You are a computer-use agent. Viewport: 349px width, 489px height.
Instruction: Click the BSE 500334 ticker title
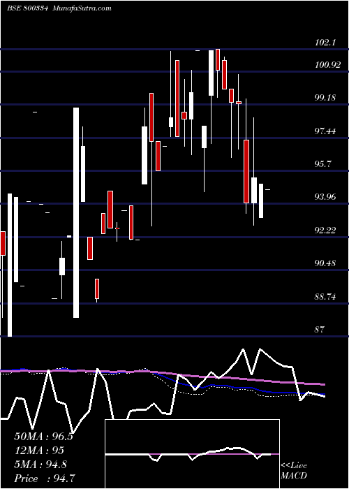pyautogui.click(x=28, y=8)
